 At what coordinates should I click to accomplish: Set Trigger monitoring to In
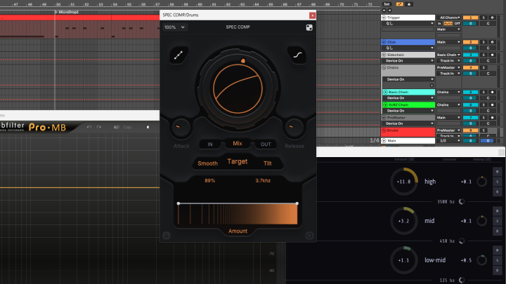point(439,24)
